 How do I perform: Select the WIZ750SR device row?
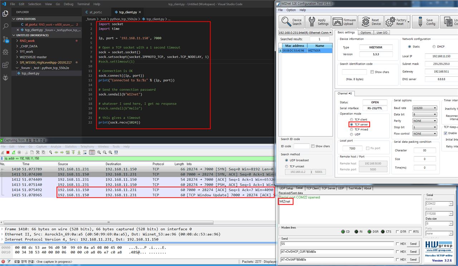click(306, 51)
